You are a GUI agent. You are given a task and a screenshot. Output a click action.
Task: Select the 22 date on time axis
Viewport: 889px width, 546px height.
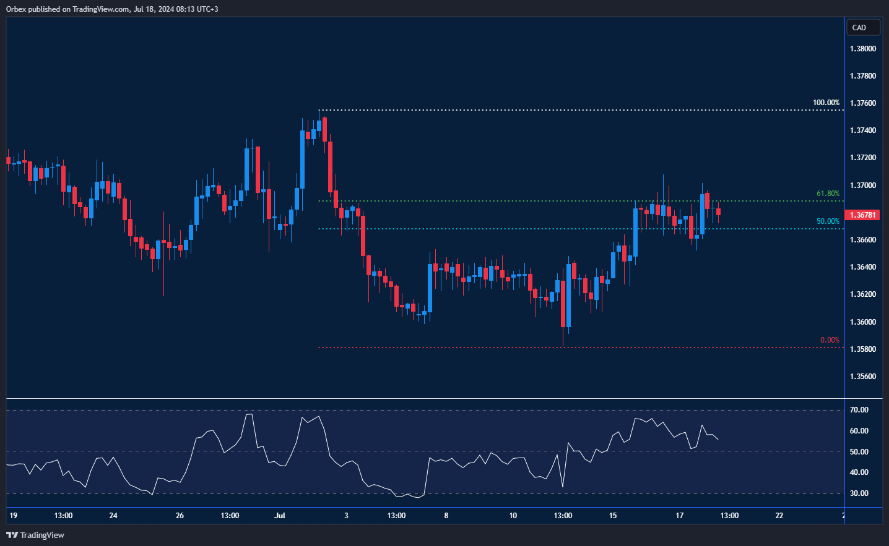pos(779,516)
